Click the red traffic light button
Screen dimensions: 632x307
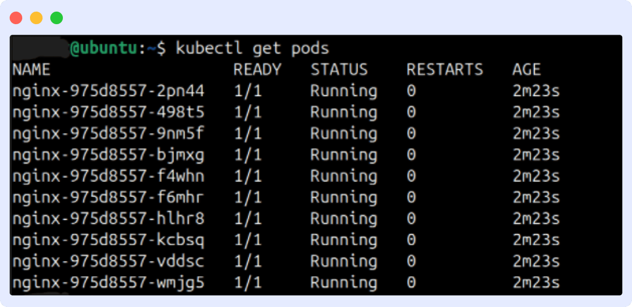click(x=16, y=17)
